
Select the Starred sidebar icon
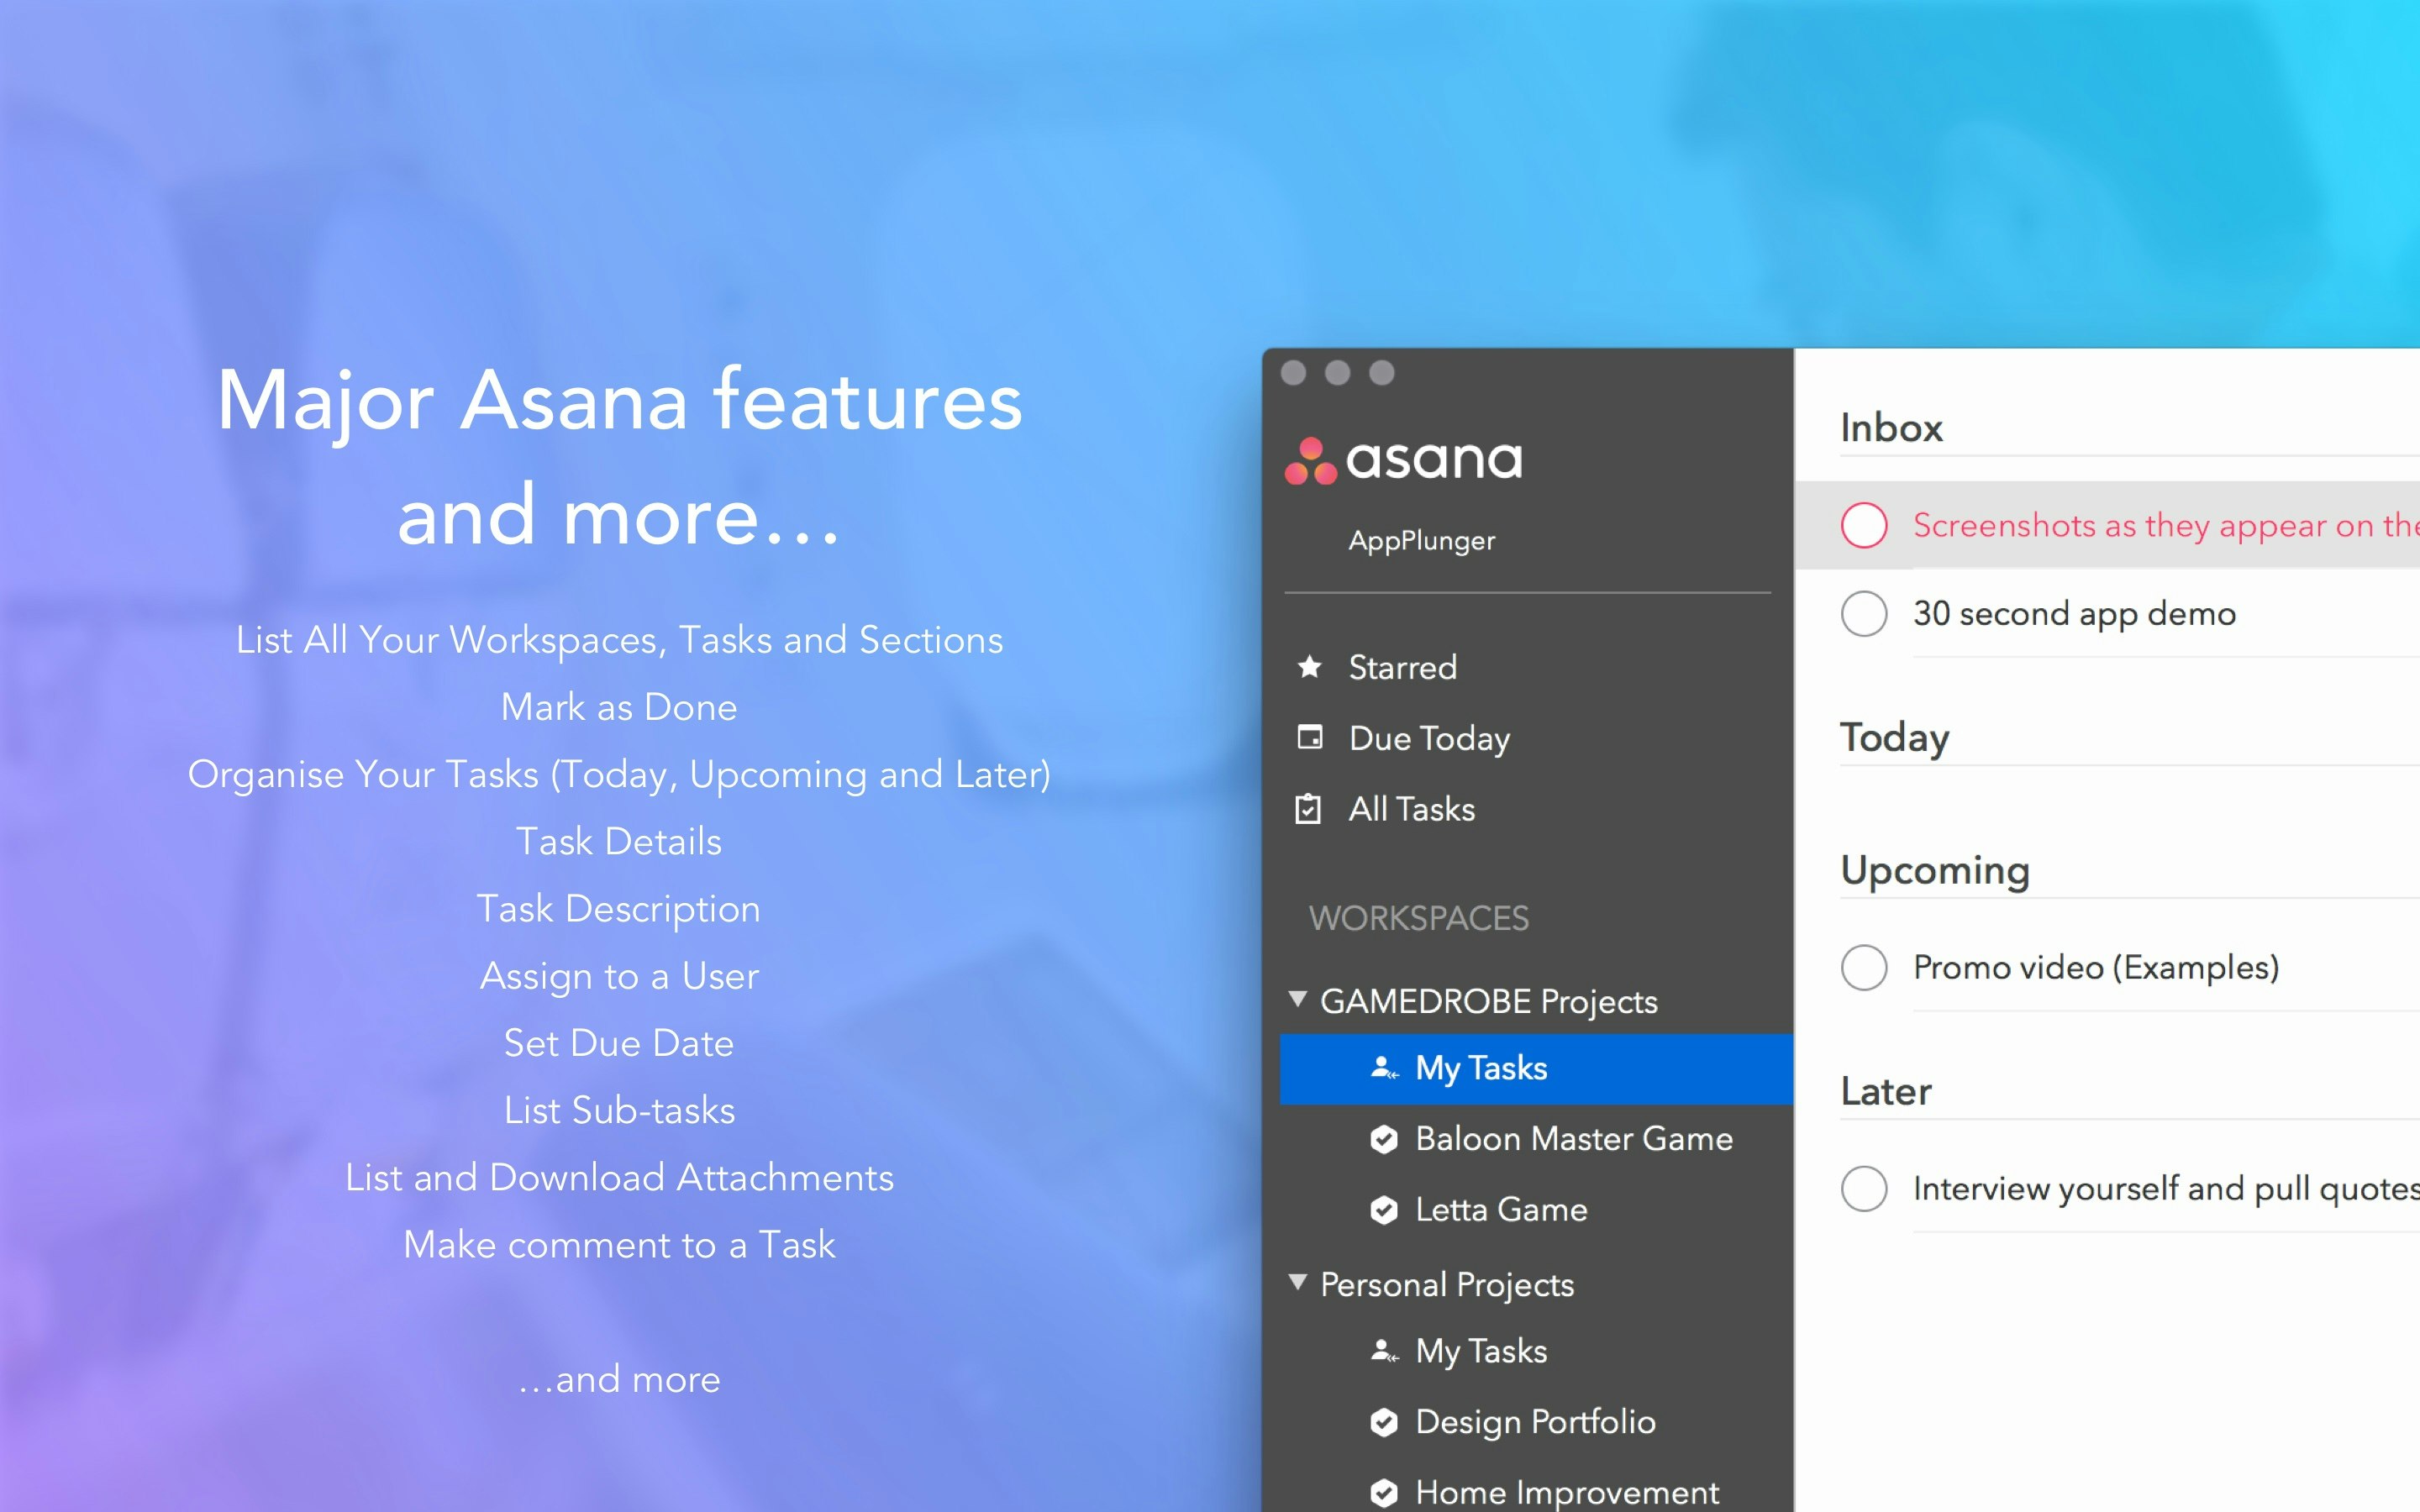point(1311,668)
